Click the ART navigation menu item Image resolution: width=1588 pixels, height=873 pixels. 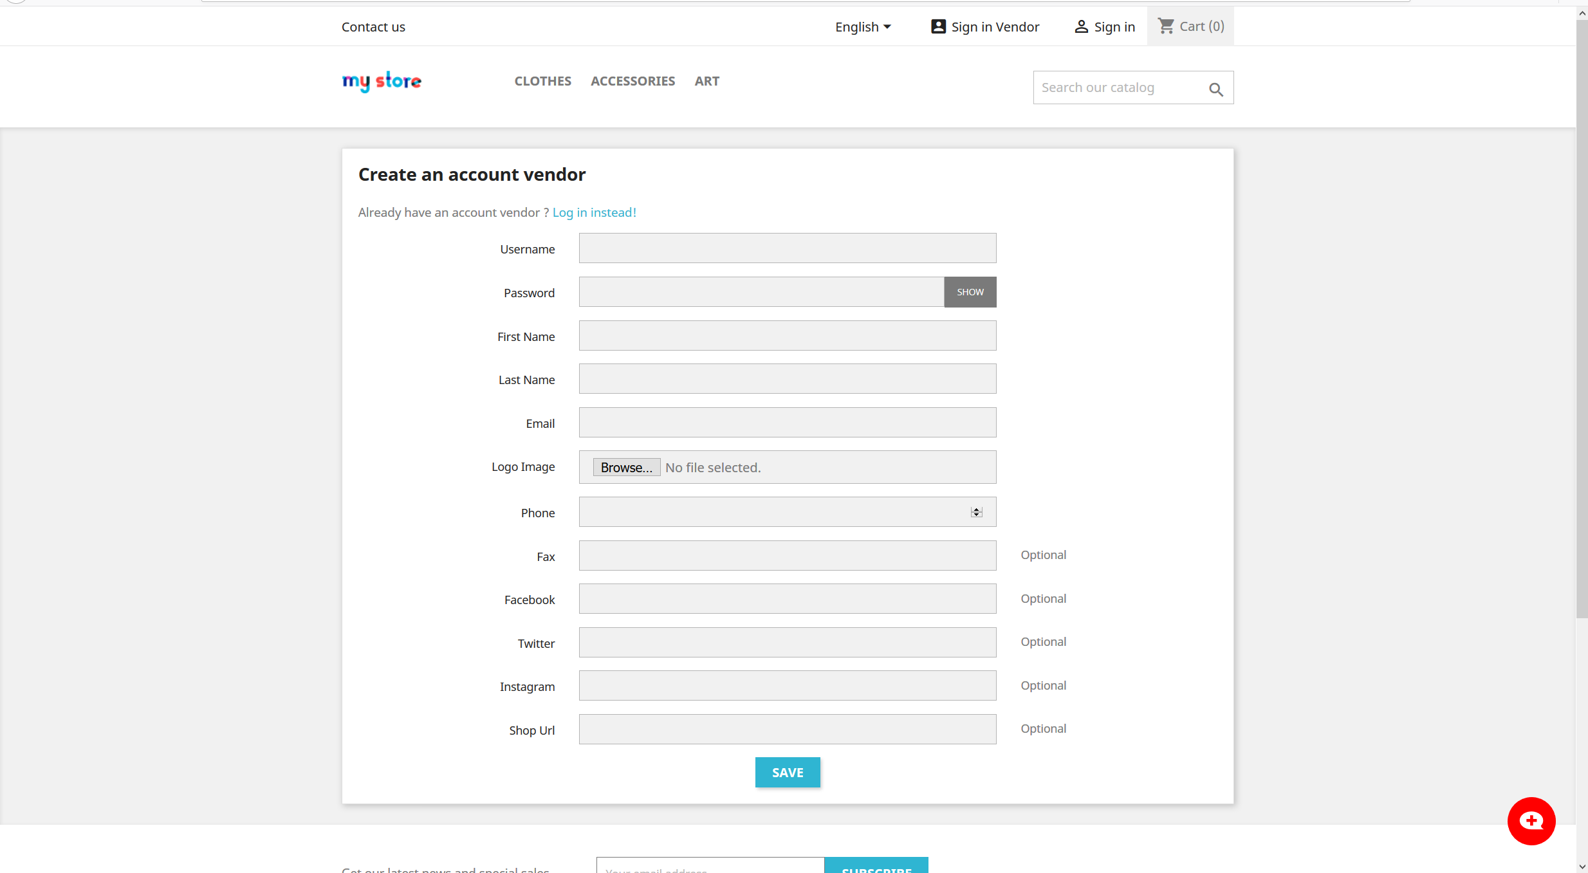tap(707, 80)
